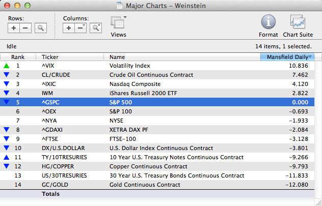The width and height of the screenshot is (322, 206).
Task: Click the add row plus button
Action: [14, 28]
